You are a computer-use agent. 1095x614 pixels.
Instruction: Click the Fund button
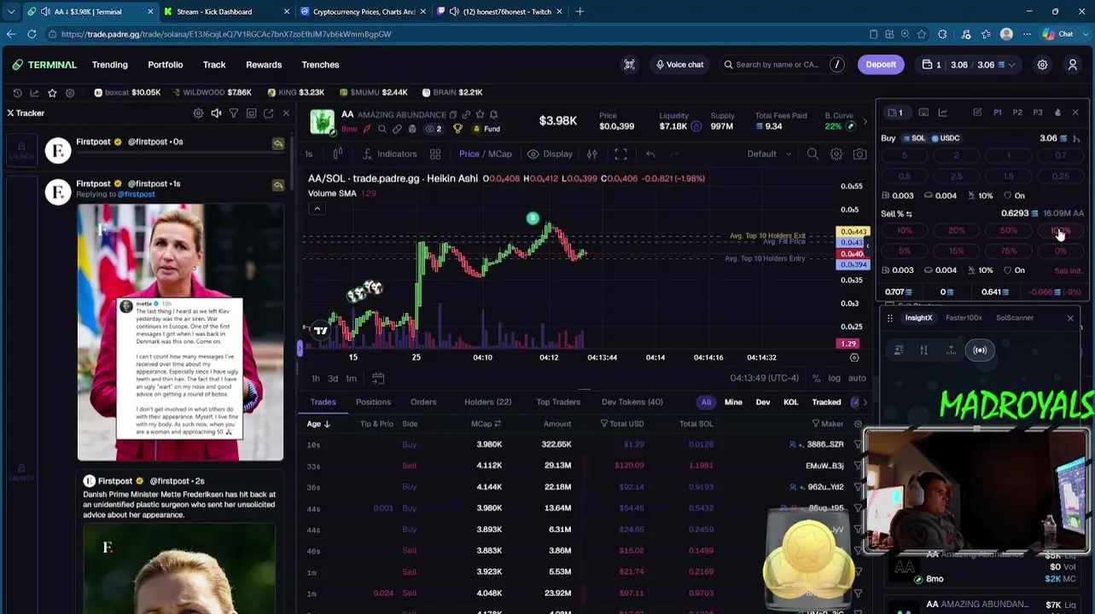(x=486, y=129)
